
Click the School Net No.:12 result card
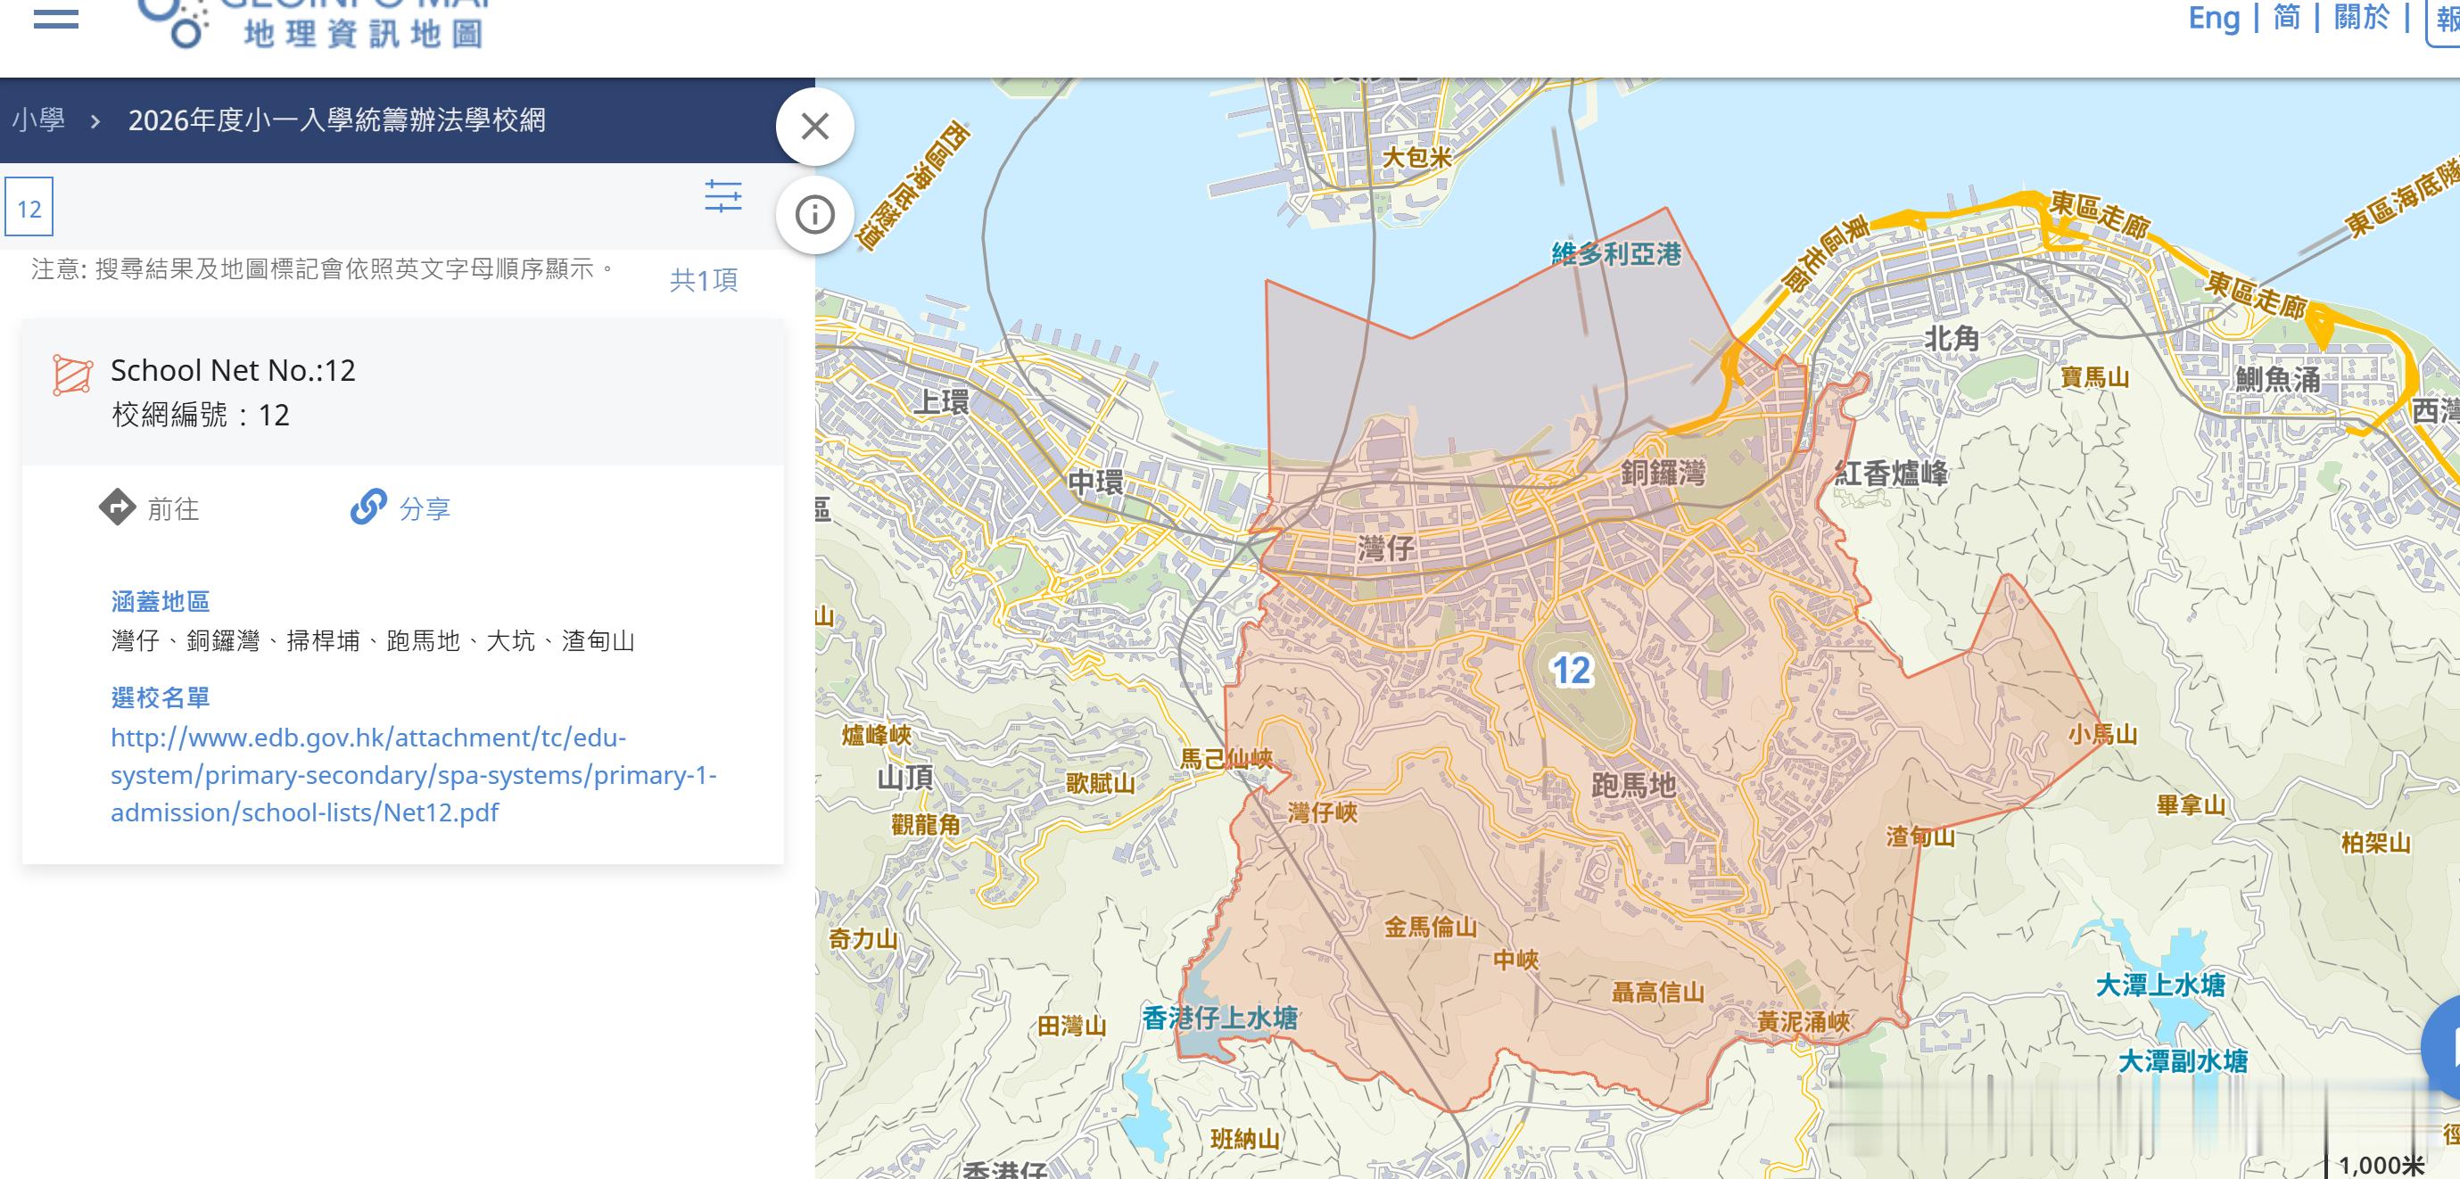pos(232,370)
